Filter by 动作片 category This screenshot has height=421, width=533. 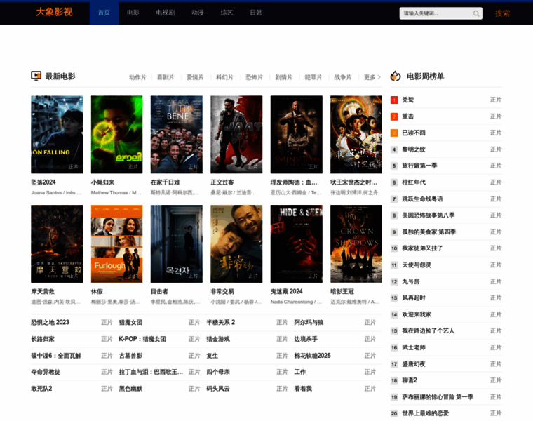point(137,77)
